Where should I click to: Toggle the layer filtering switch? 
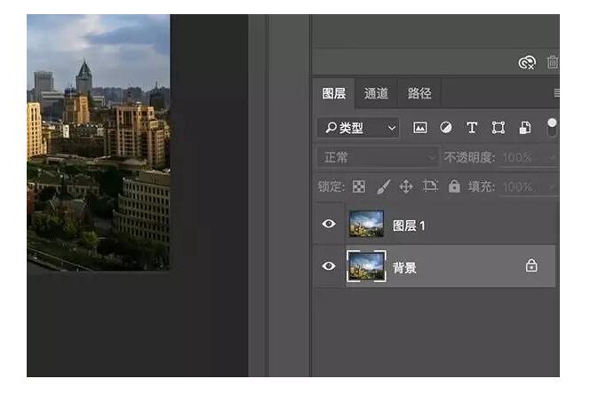click(x=552, y=128)
